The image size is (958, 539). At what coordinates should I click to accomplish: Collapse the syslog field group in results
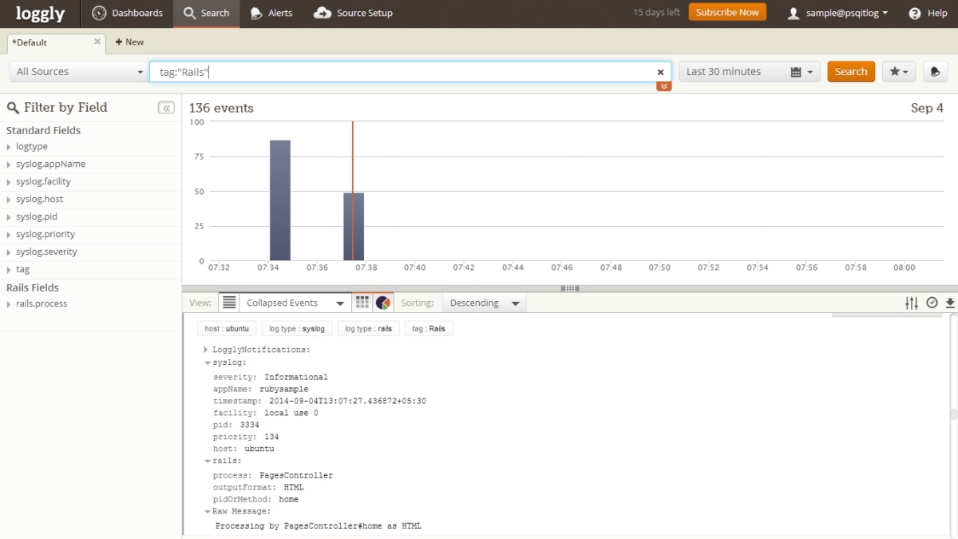(208, 362)
